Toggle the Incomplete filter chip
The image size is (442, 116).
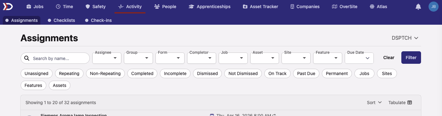tap(175, 73)
